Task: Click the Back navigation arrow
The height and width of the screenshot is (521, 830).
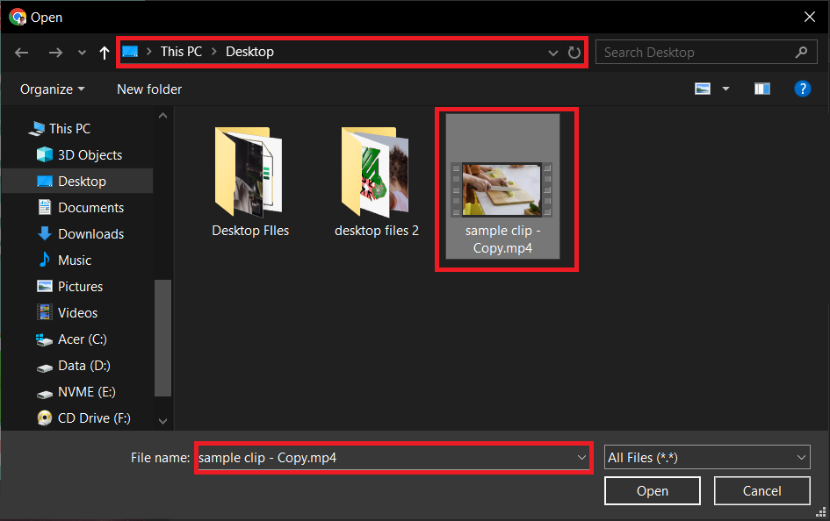Action: pyautogui.click(x=21, y=52)
